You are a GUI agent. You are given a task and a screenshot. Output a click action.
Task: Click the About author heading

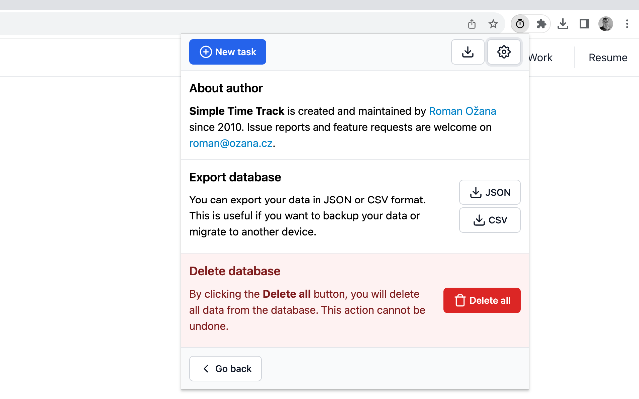tap(226, 88)
